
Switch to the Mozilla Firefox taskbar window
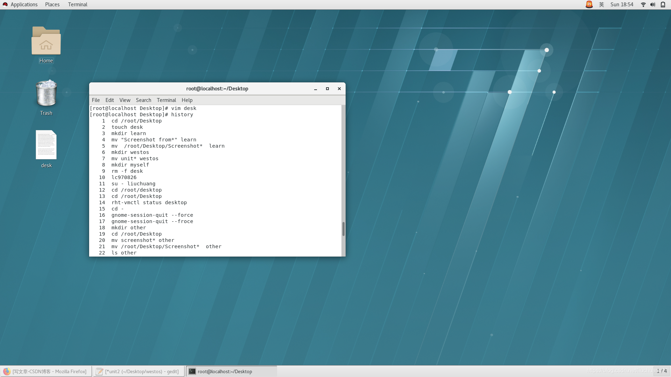[46, 371]
